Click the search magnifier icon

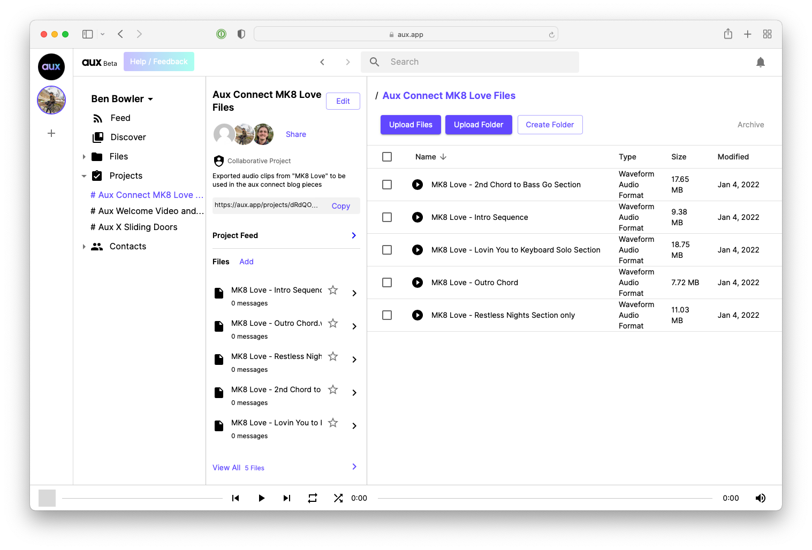coord(375,62)
